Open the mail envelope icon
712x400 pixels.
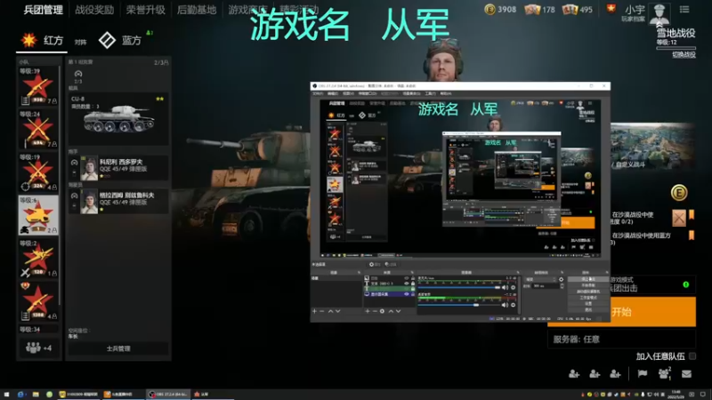(x=686, y=373)
